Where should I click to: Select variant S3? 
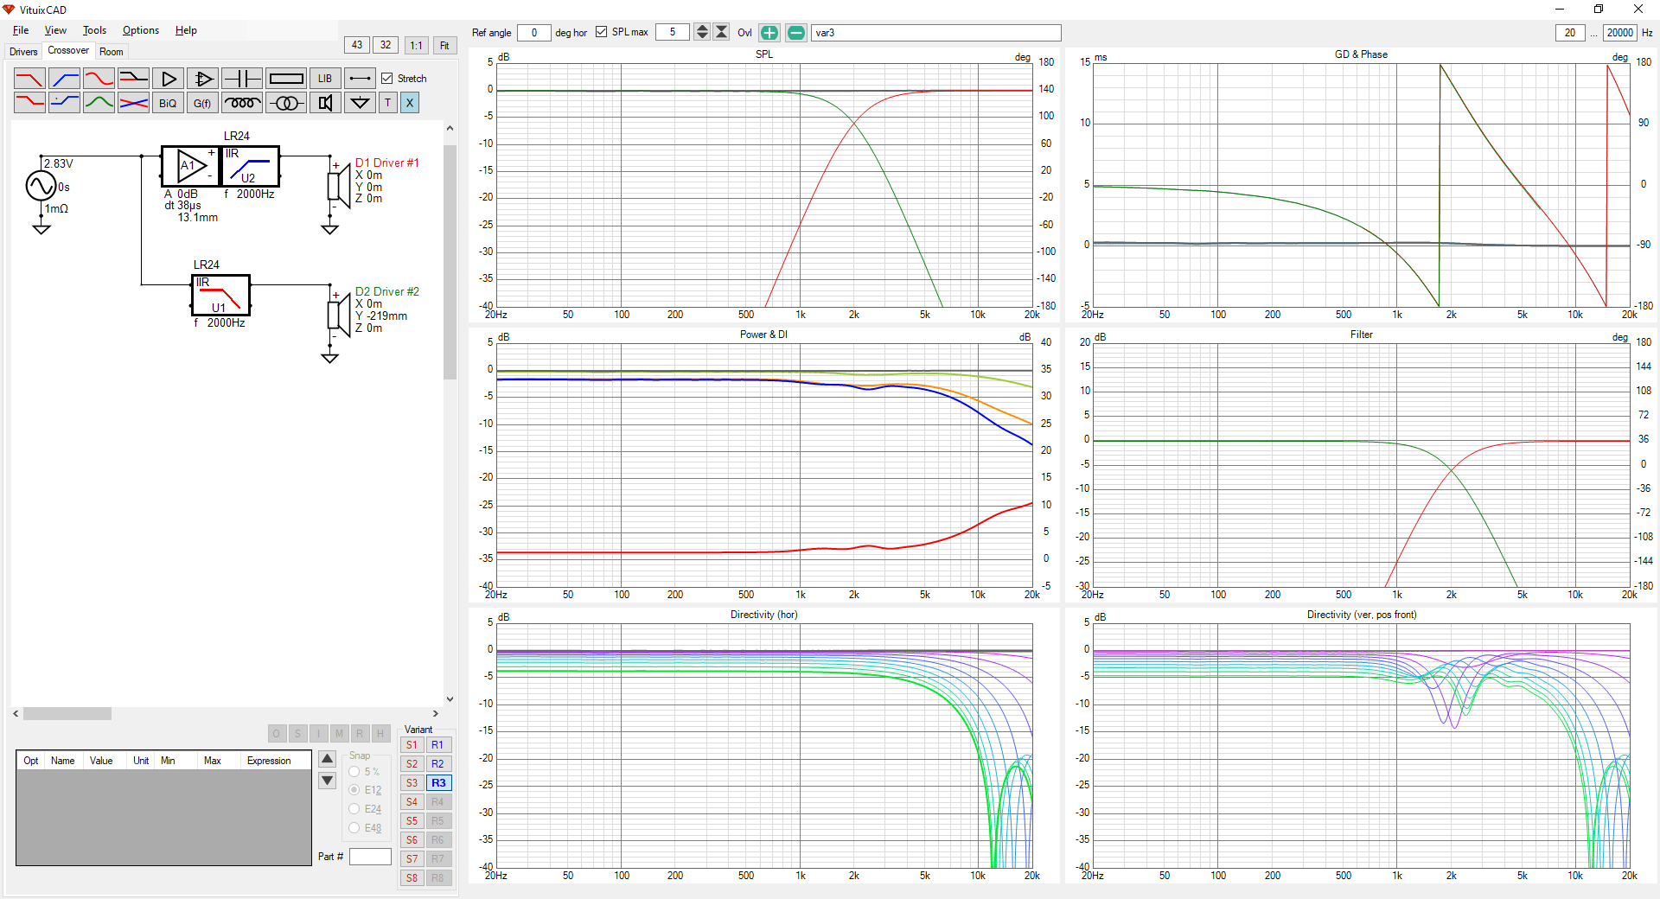412,783
